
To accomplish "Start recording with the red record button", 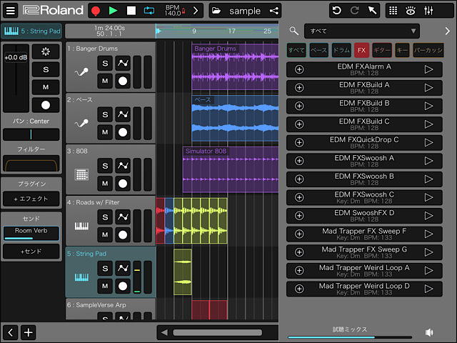I will coord(96,11).
